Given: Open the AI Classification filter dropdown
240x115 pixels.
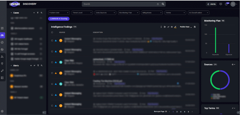Looking at the screenshot, I should point(199,13).
